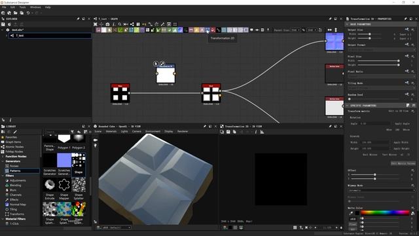
Task: Open the Renderer menu in 3D view
Action: click(183, 131)
